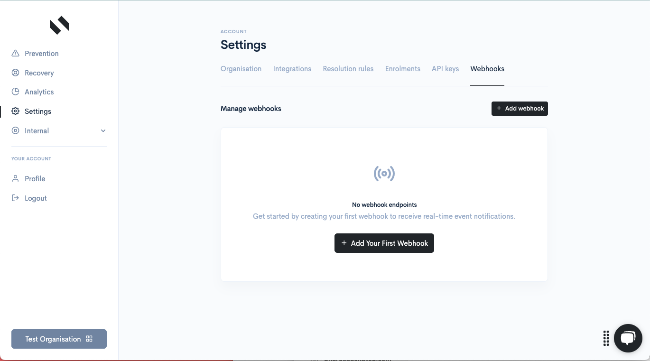View the Enrolments tab

coord(403,69)
